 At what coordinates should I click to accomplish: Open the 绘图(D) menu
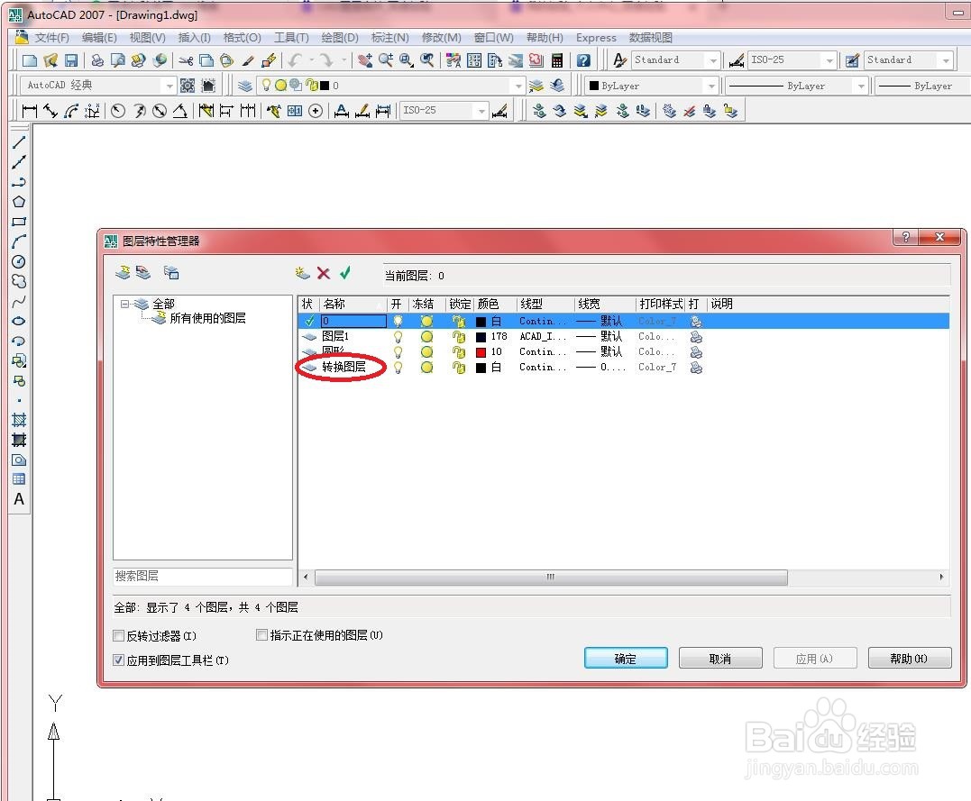pyautogui.click(x=339, y=37)
